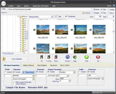Viewport: 116px width, 94px height.
Task: Collapse the pictures tree node
Action: (18, 17)
